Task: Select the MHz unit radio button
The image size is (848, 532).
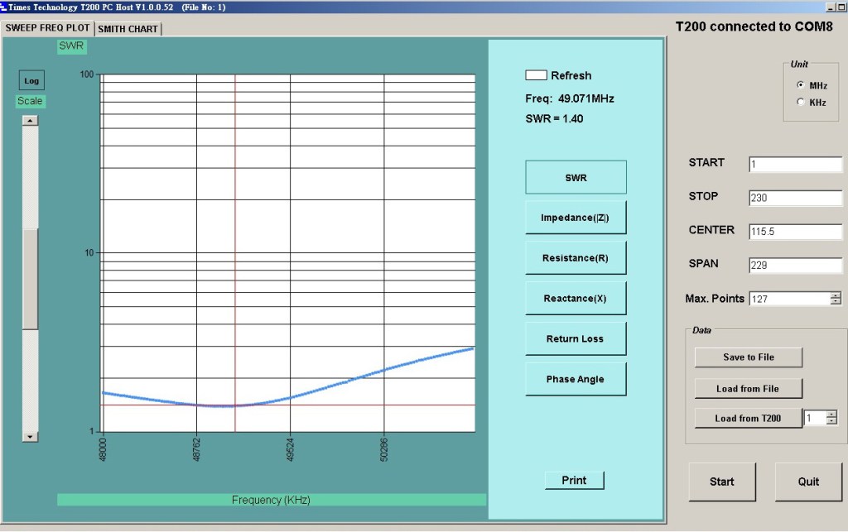Action: click(x=801, y=85)
